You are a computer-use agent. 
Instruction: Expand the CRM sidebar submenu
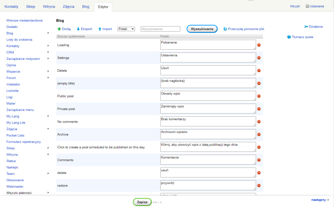coord(48,52)
